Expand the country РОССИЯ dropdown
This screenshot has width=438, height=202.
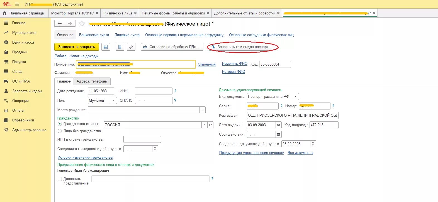(205, 125)
